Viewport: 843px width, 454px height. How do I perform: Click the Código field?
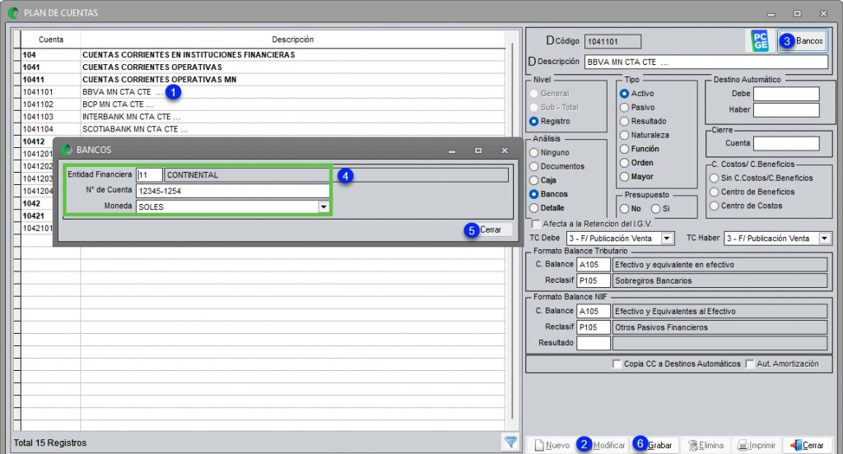click(x=612, y=41)
